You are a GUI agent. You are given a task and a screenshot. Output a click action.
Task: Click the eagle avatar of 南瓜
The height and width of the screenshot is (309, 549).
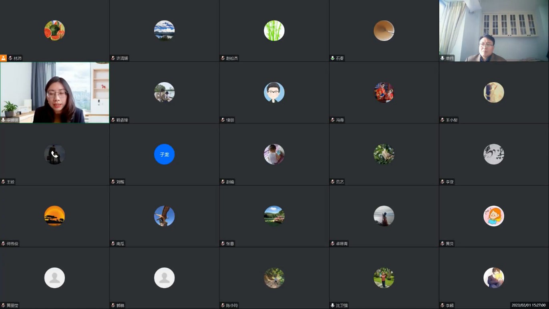(164, 216)
